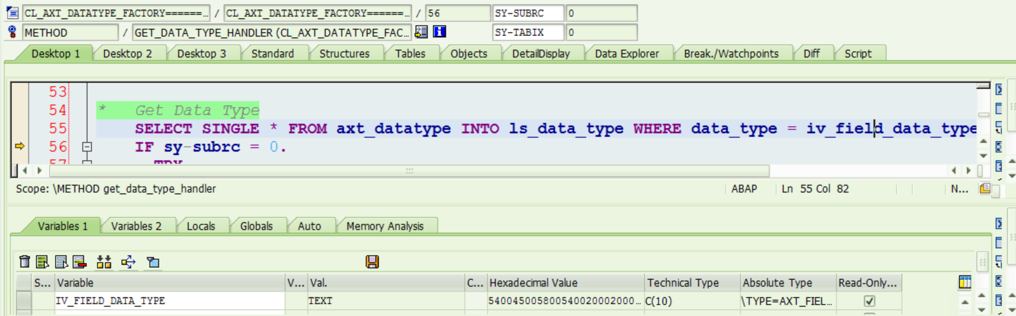This screenshot has width=1016, height=316.
Task: Click the blue information icon
Action: coord(440,32)
